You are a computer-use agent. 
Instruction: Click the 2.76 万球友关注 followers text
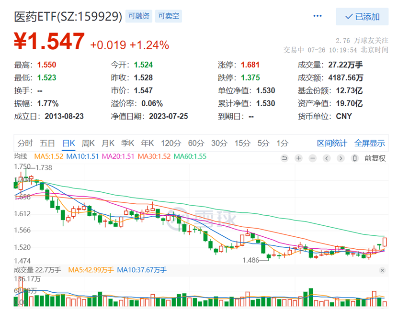(362, 41)
